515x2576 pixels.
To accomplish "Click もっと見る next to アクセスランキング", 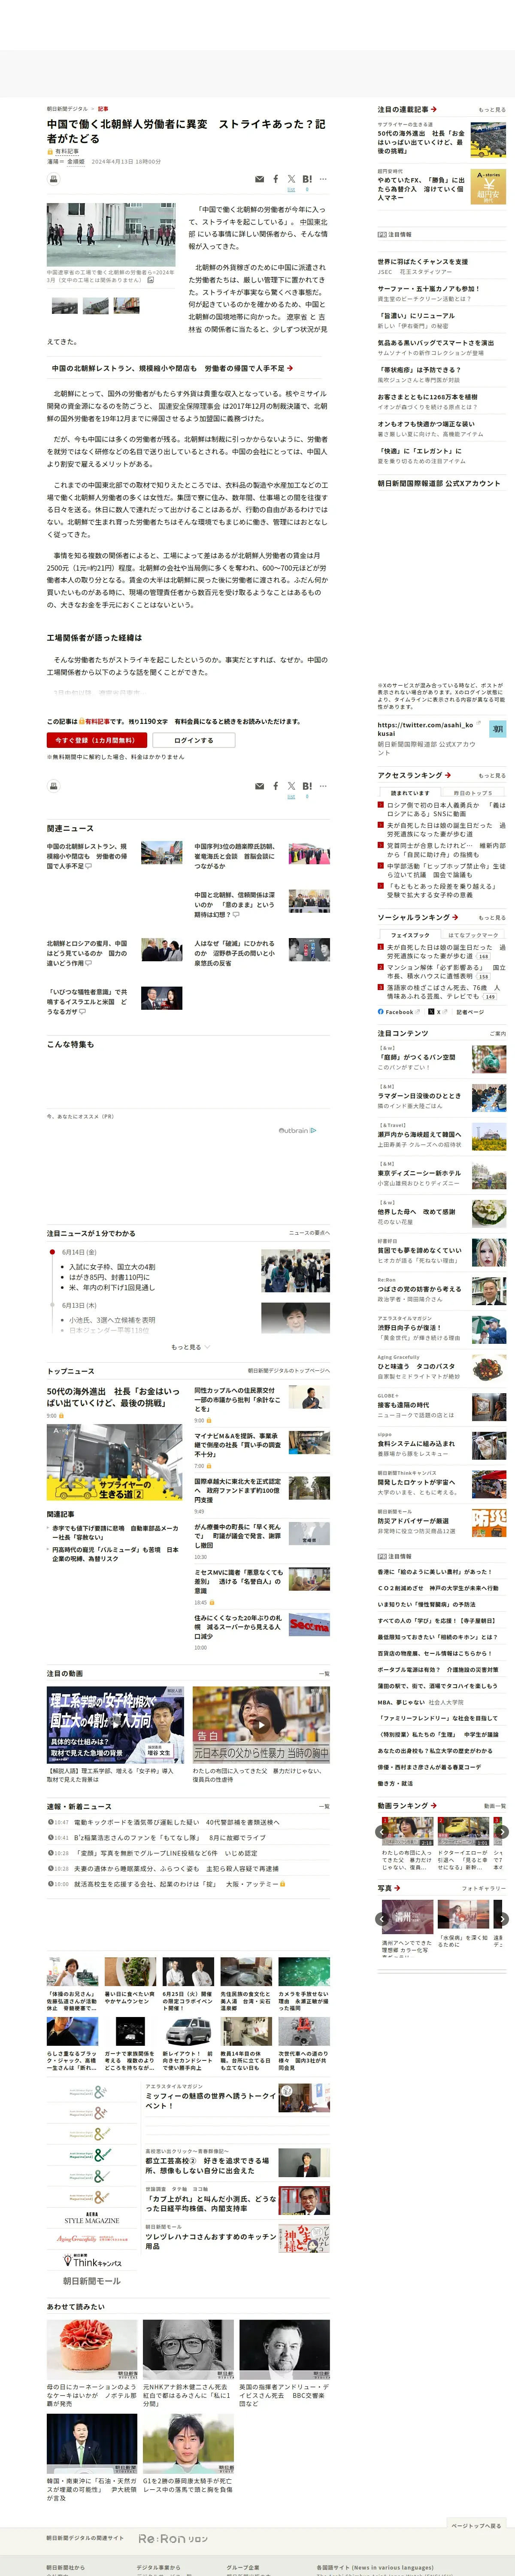I will pos(492,775).
